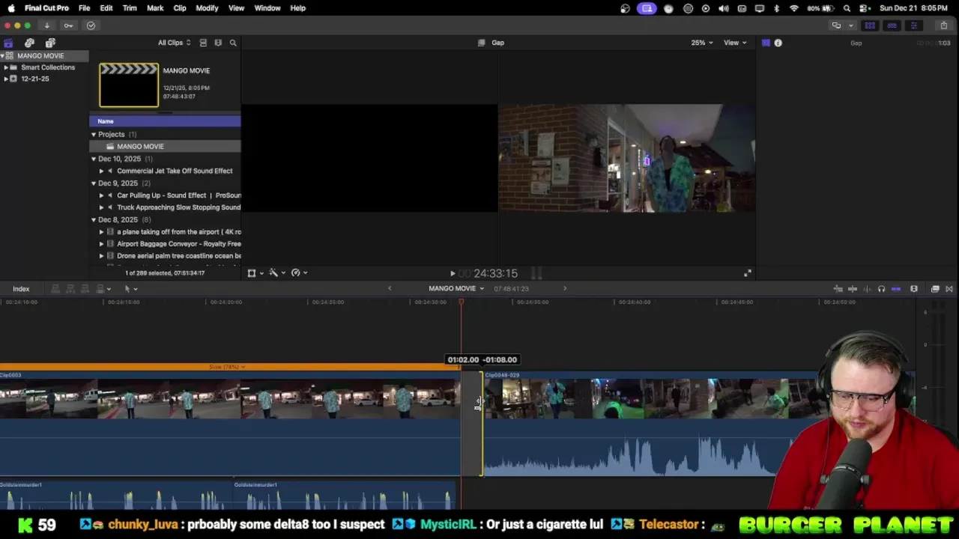Expand the 12-21-25 event

coord(6,79)
